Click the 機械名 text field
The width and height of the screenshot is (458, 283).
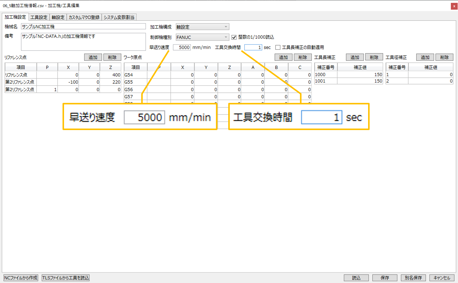pyautogui.click(x=83, y=26)
